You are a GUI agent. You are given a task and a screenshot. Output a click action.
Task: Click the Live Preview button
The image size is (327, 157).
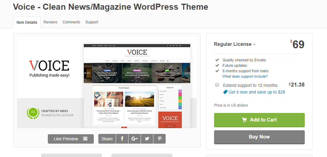click(71, 139)
